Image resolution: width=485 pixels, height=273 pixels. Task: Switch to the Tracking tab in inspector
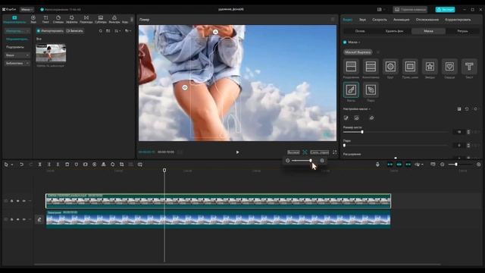pyautogui.click(x=427, y=20)
